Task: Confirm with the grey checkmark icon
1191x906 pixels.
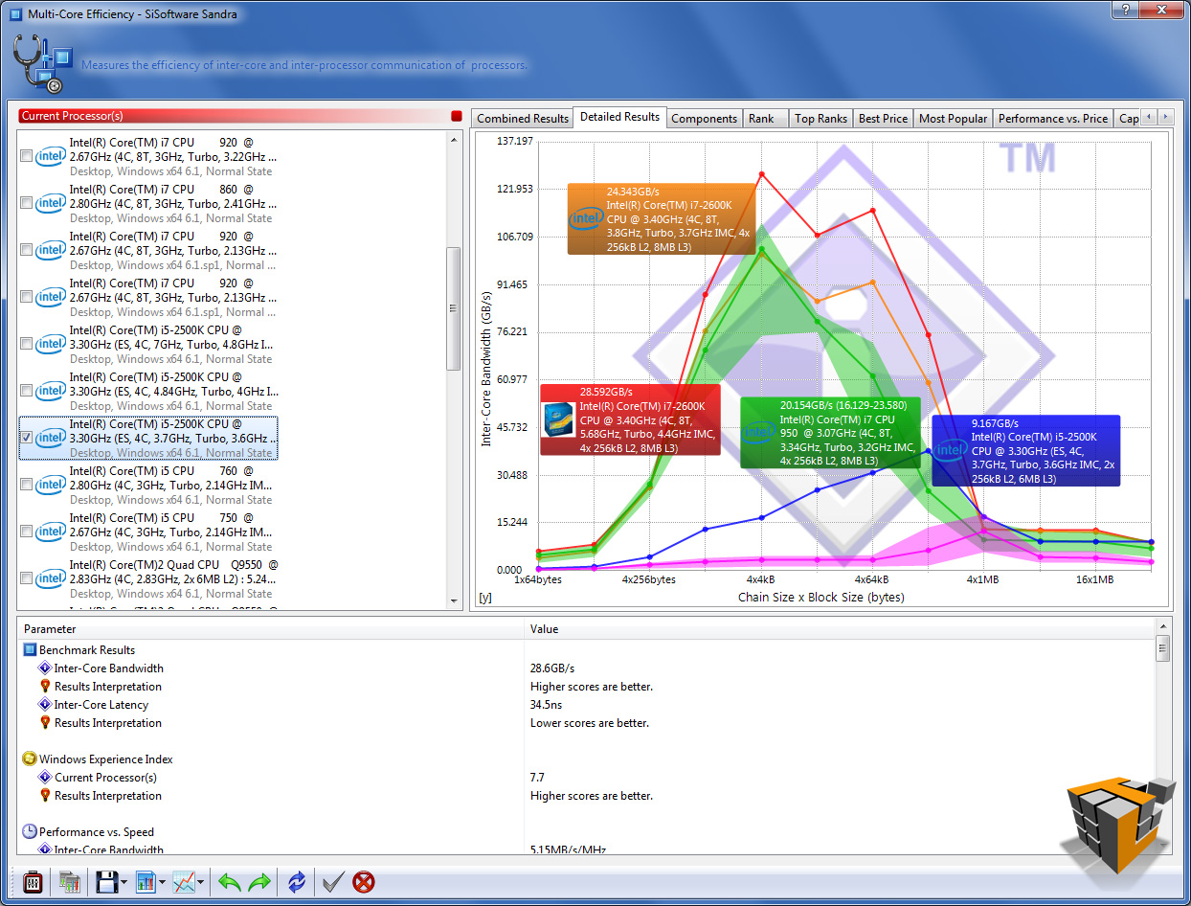Action: (x=333, y=881)
